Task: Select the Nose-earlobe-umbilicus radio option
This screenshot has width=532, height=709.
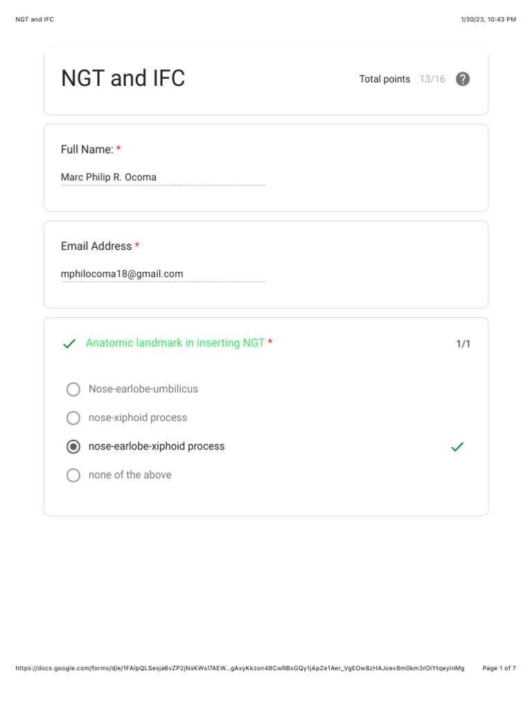Action: point(73,389)
